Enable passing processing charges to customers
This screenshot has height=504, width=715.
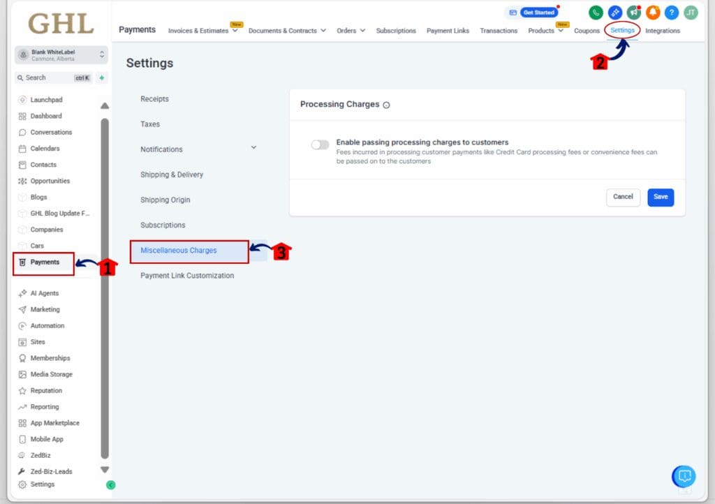[x=320, y=144]
